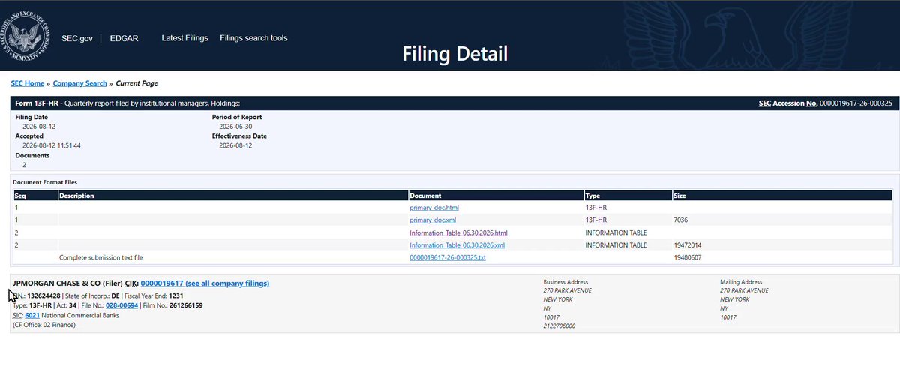Screen dimensions: 900x381
Task: Open complete submission text file 0000019617-26-000325.txt
Action: coord(448,257)
